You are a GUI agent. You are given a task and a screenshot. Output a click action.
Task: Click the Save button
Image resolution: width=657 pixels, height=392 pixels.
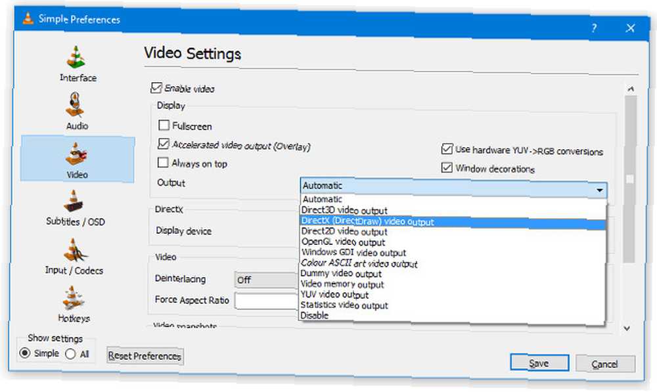pyautogui.click(x=539, y=362)
